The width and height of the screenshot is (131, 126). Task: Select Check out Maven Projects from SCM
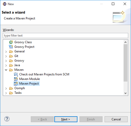(44, 74)
